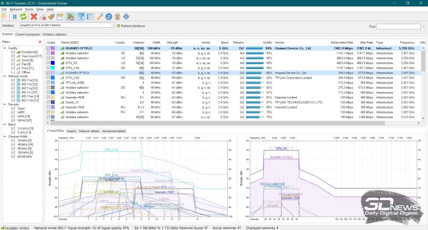428x230 pixels.
Task: Toggle the funnel filter icon in toolbar
Action: [x=81, y=17]
